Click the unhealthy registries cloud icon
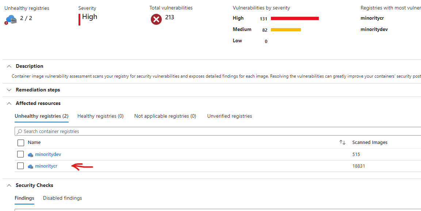 (x=11, y=19)
